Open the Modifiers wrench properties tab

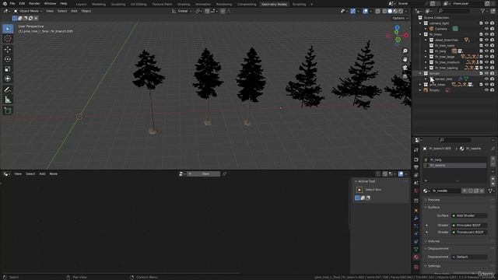pos(416,219)
